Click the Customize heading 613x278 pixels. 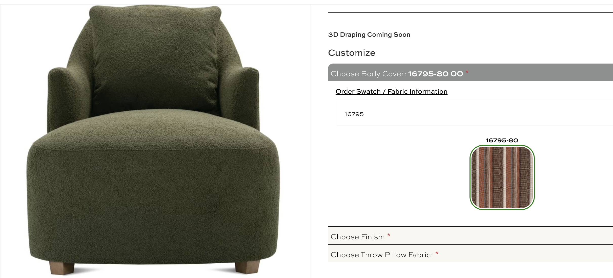(352, 53)
